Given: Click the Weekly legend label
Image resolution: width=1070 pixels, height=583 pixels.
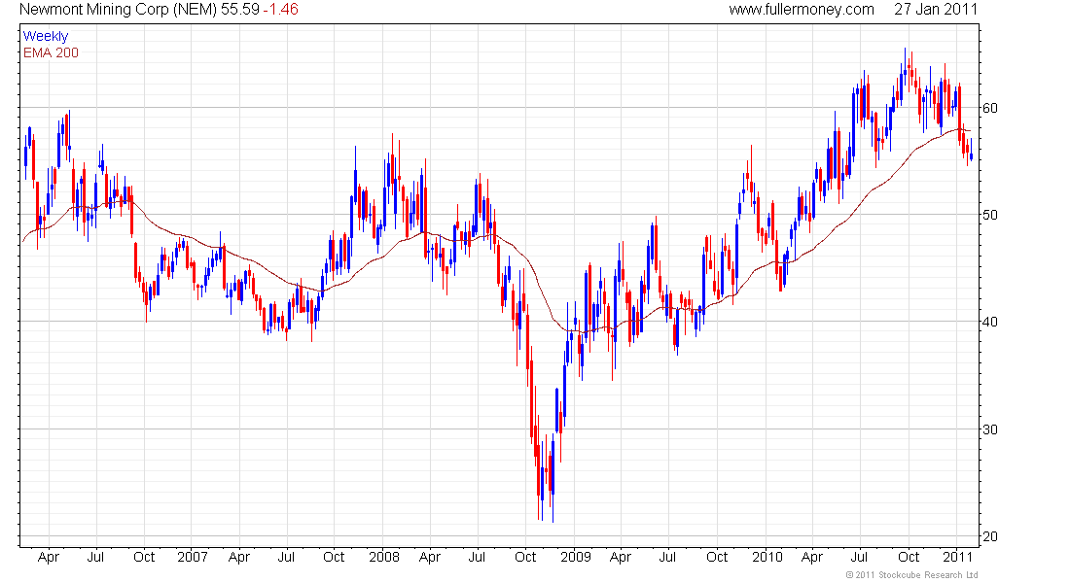Looking at the screenshot, I should (x=46, y=36).
